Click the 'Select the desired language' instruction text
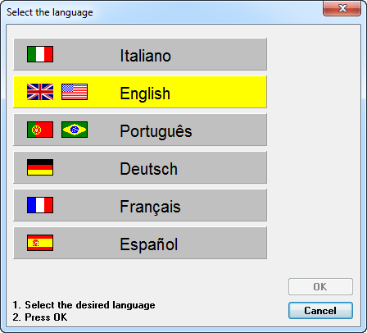This screenshot has height=333, width=367. click(x=90, y=305)
